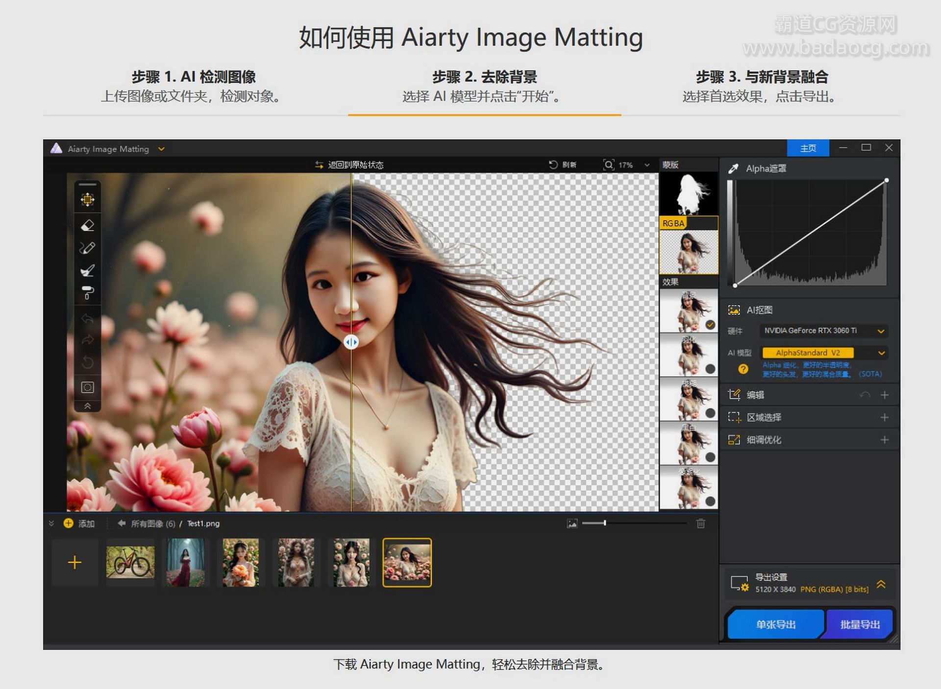Viewport: 941px width, 689px height.
Task: Click the thumbnail size image icon
Action: (x=572, y=523)
